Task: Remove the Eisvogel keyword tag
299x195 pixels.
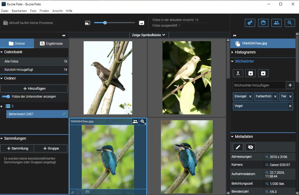Action: click(250, 97)
